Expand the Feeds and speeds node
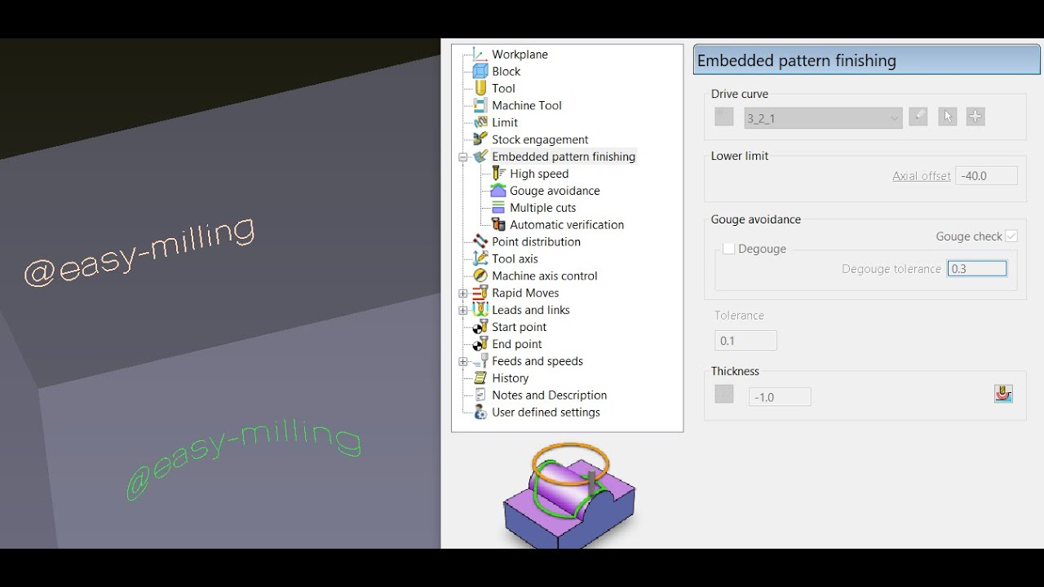This screenshot has width=1044, height=587. [x=463, y=362]
